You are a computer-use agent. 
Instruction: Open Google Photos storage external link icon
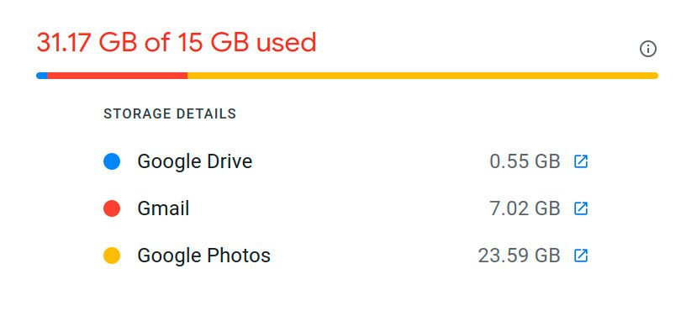581,256
